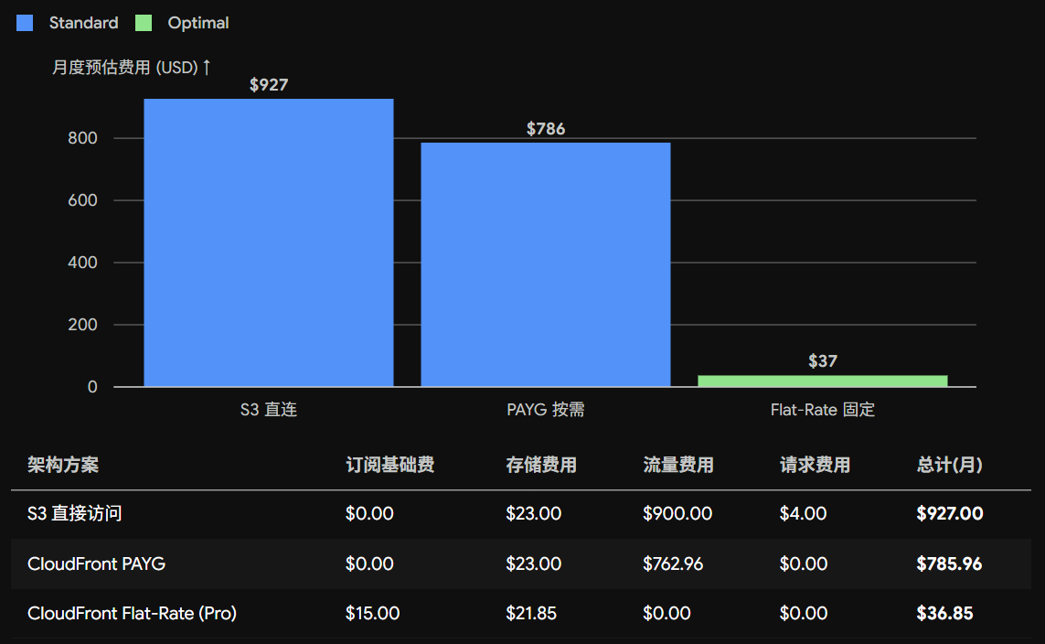Select the Optimal legend label
1045x644 pixels.
tap(197, 24)
